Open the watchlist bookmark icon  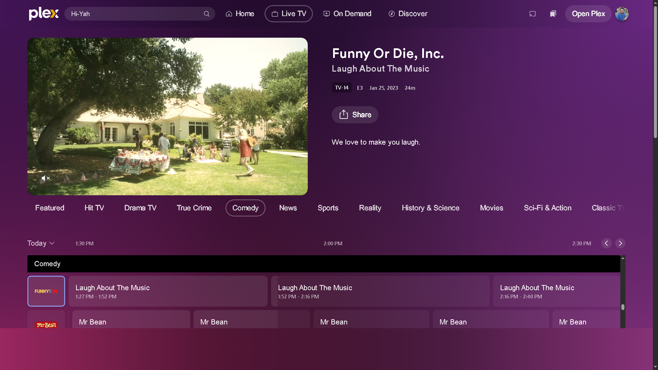[x=553, y=14]
